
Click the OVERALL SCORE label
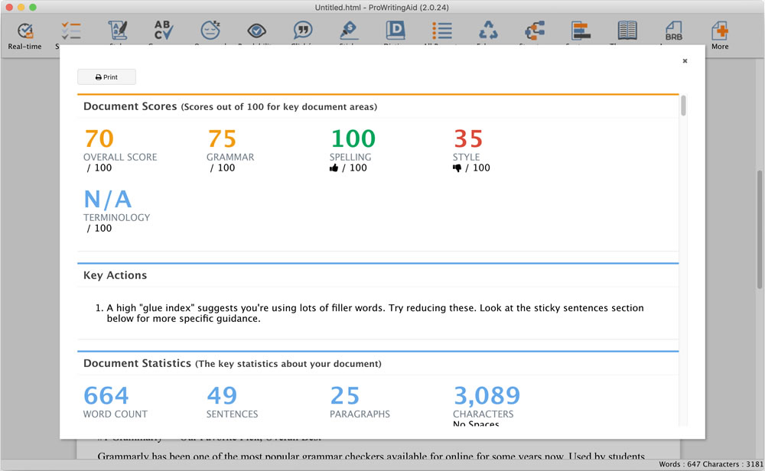point(120,157)
